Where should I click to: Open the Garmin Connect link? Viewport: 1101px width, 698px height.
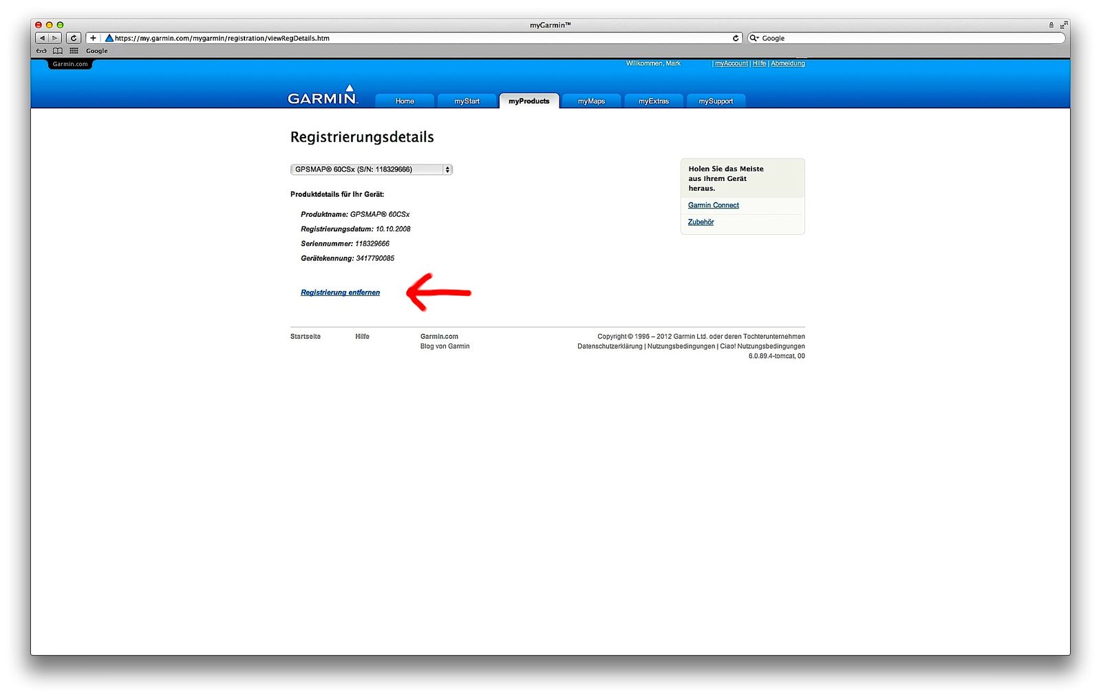713,205
